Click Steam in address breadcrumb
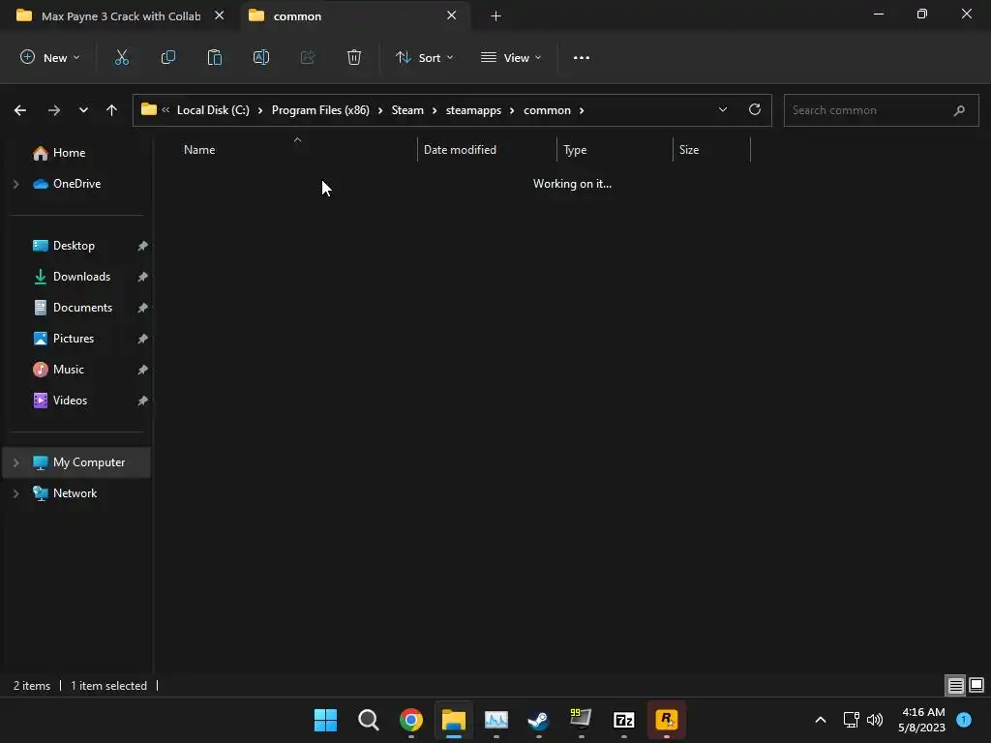991x743 pixels. [407, 110]
